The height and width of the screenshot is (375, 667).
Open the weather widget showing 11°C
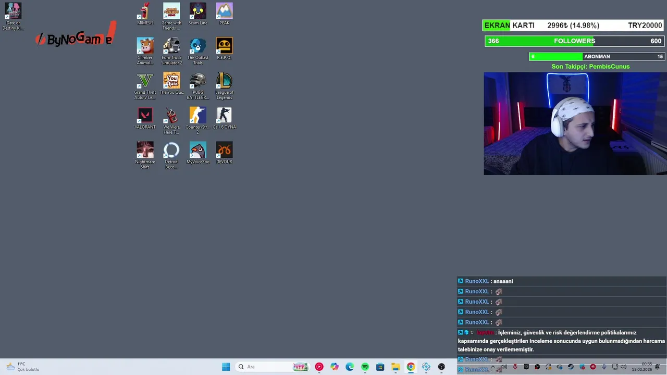[x=22, y=367]
